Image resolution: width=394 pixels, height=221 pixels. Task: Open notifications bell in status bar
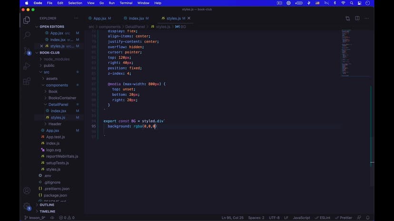[368, 218]
